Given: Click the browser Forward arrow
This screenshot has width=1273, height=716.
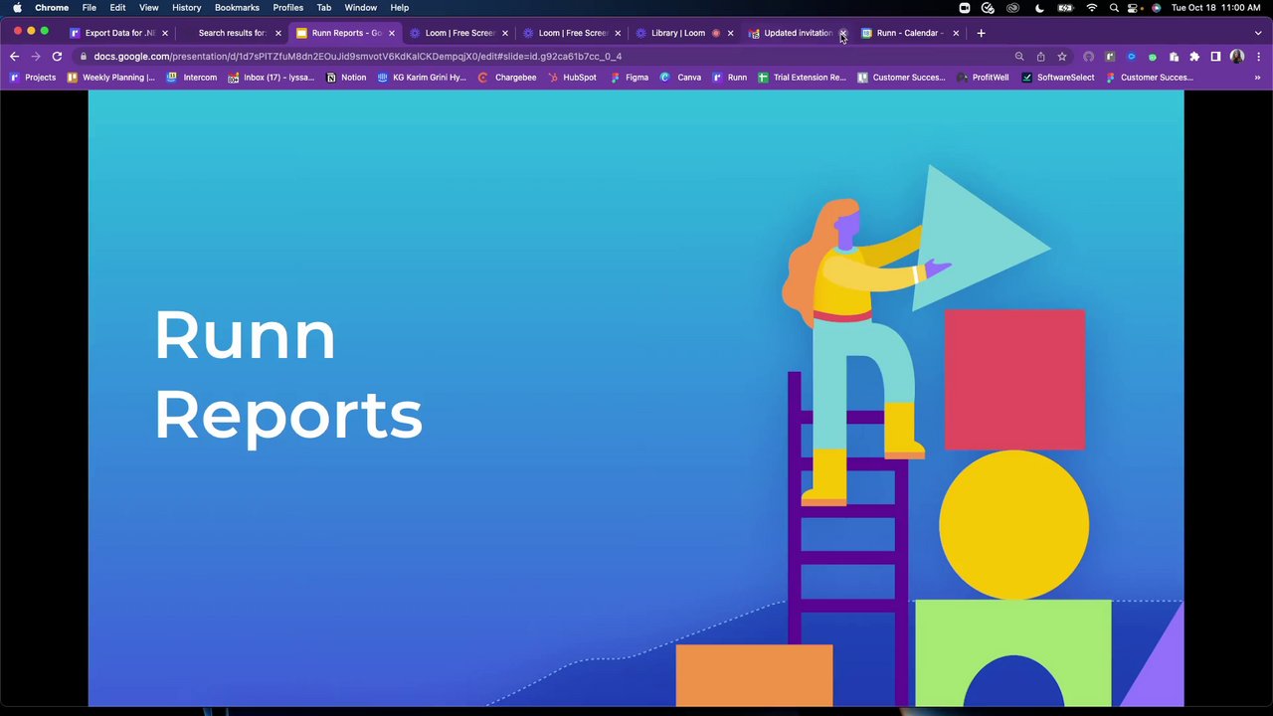Looking at the screenshot, I should [36, 57].
